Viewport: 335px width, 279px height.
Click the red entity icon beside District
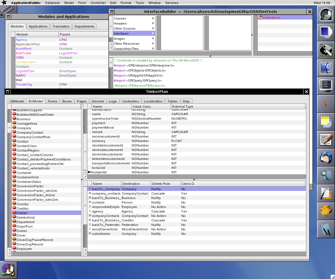tap(14, 230)
